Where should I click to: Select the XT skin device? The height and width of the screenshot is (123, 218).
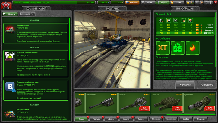(x=163, y=48)
